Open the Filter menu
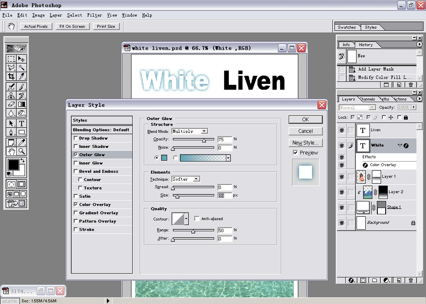The image size is (426, 304). [x=94, y=15]
